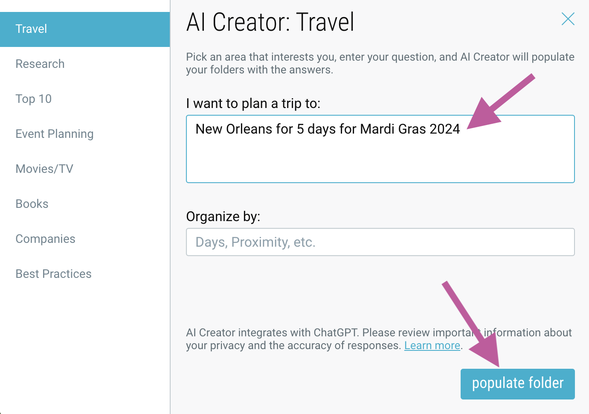Image resolution: width=589 pixels, height=414 pixels.
Task: Switch to the Research category
Action: click(40, 64)
